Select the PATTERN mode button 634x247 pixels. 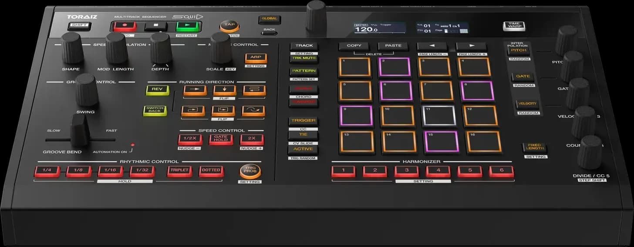304,71
